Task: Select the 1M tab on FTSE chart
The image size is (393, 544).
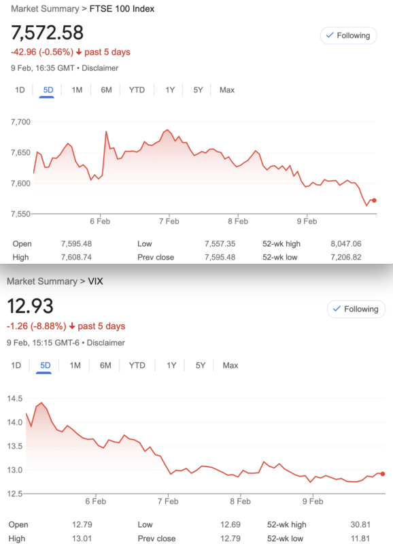Action: point(77,90)
